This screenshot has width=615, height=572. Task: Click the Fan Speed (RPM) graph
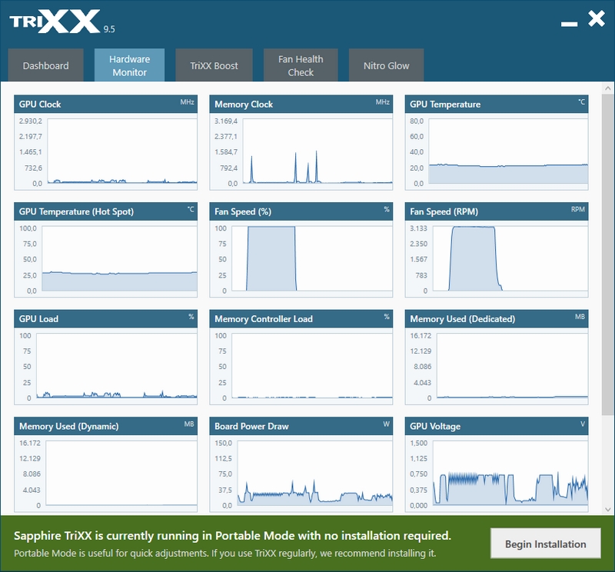pos(510,258)
